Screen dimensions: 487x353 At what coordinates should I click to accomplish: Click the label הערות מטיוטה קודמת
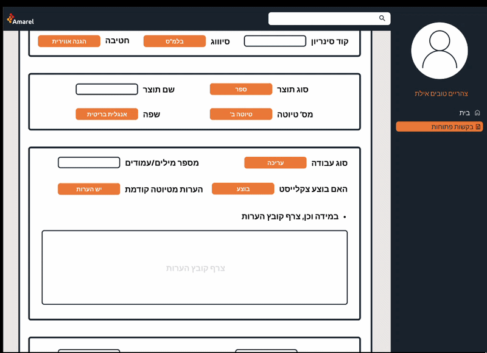[164, 190]
